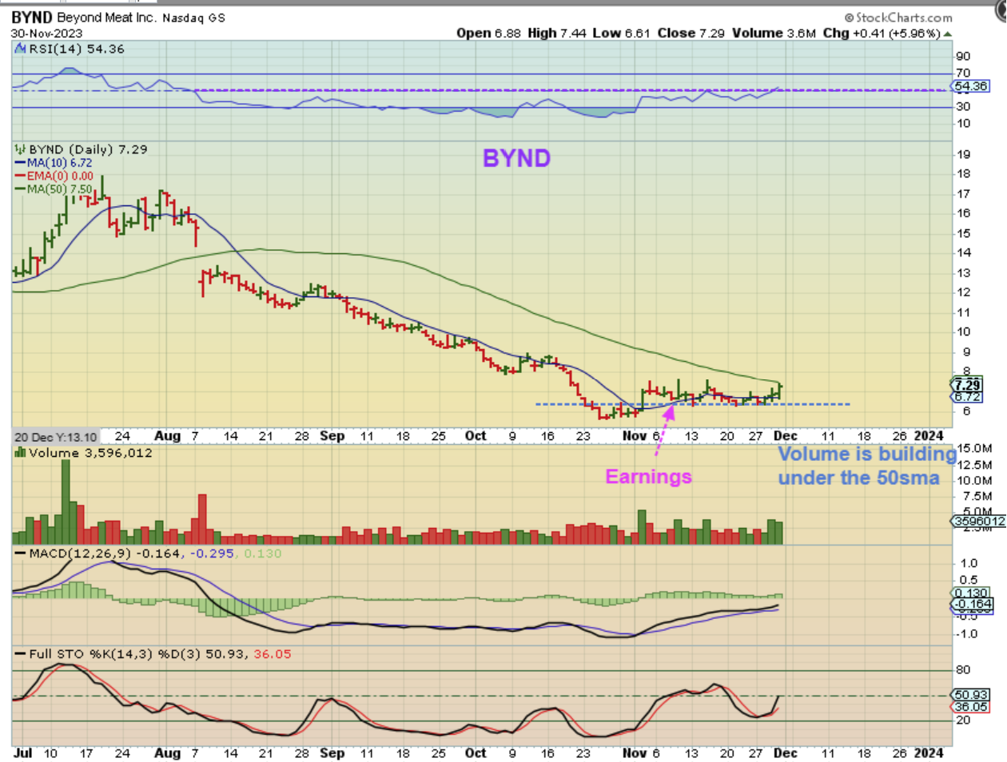This screenshot has width=1007, height=762.
Task: Click the 'EMA(0) 0.00' legend entry
Action: [x=60, y=176]
